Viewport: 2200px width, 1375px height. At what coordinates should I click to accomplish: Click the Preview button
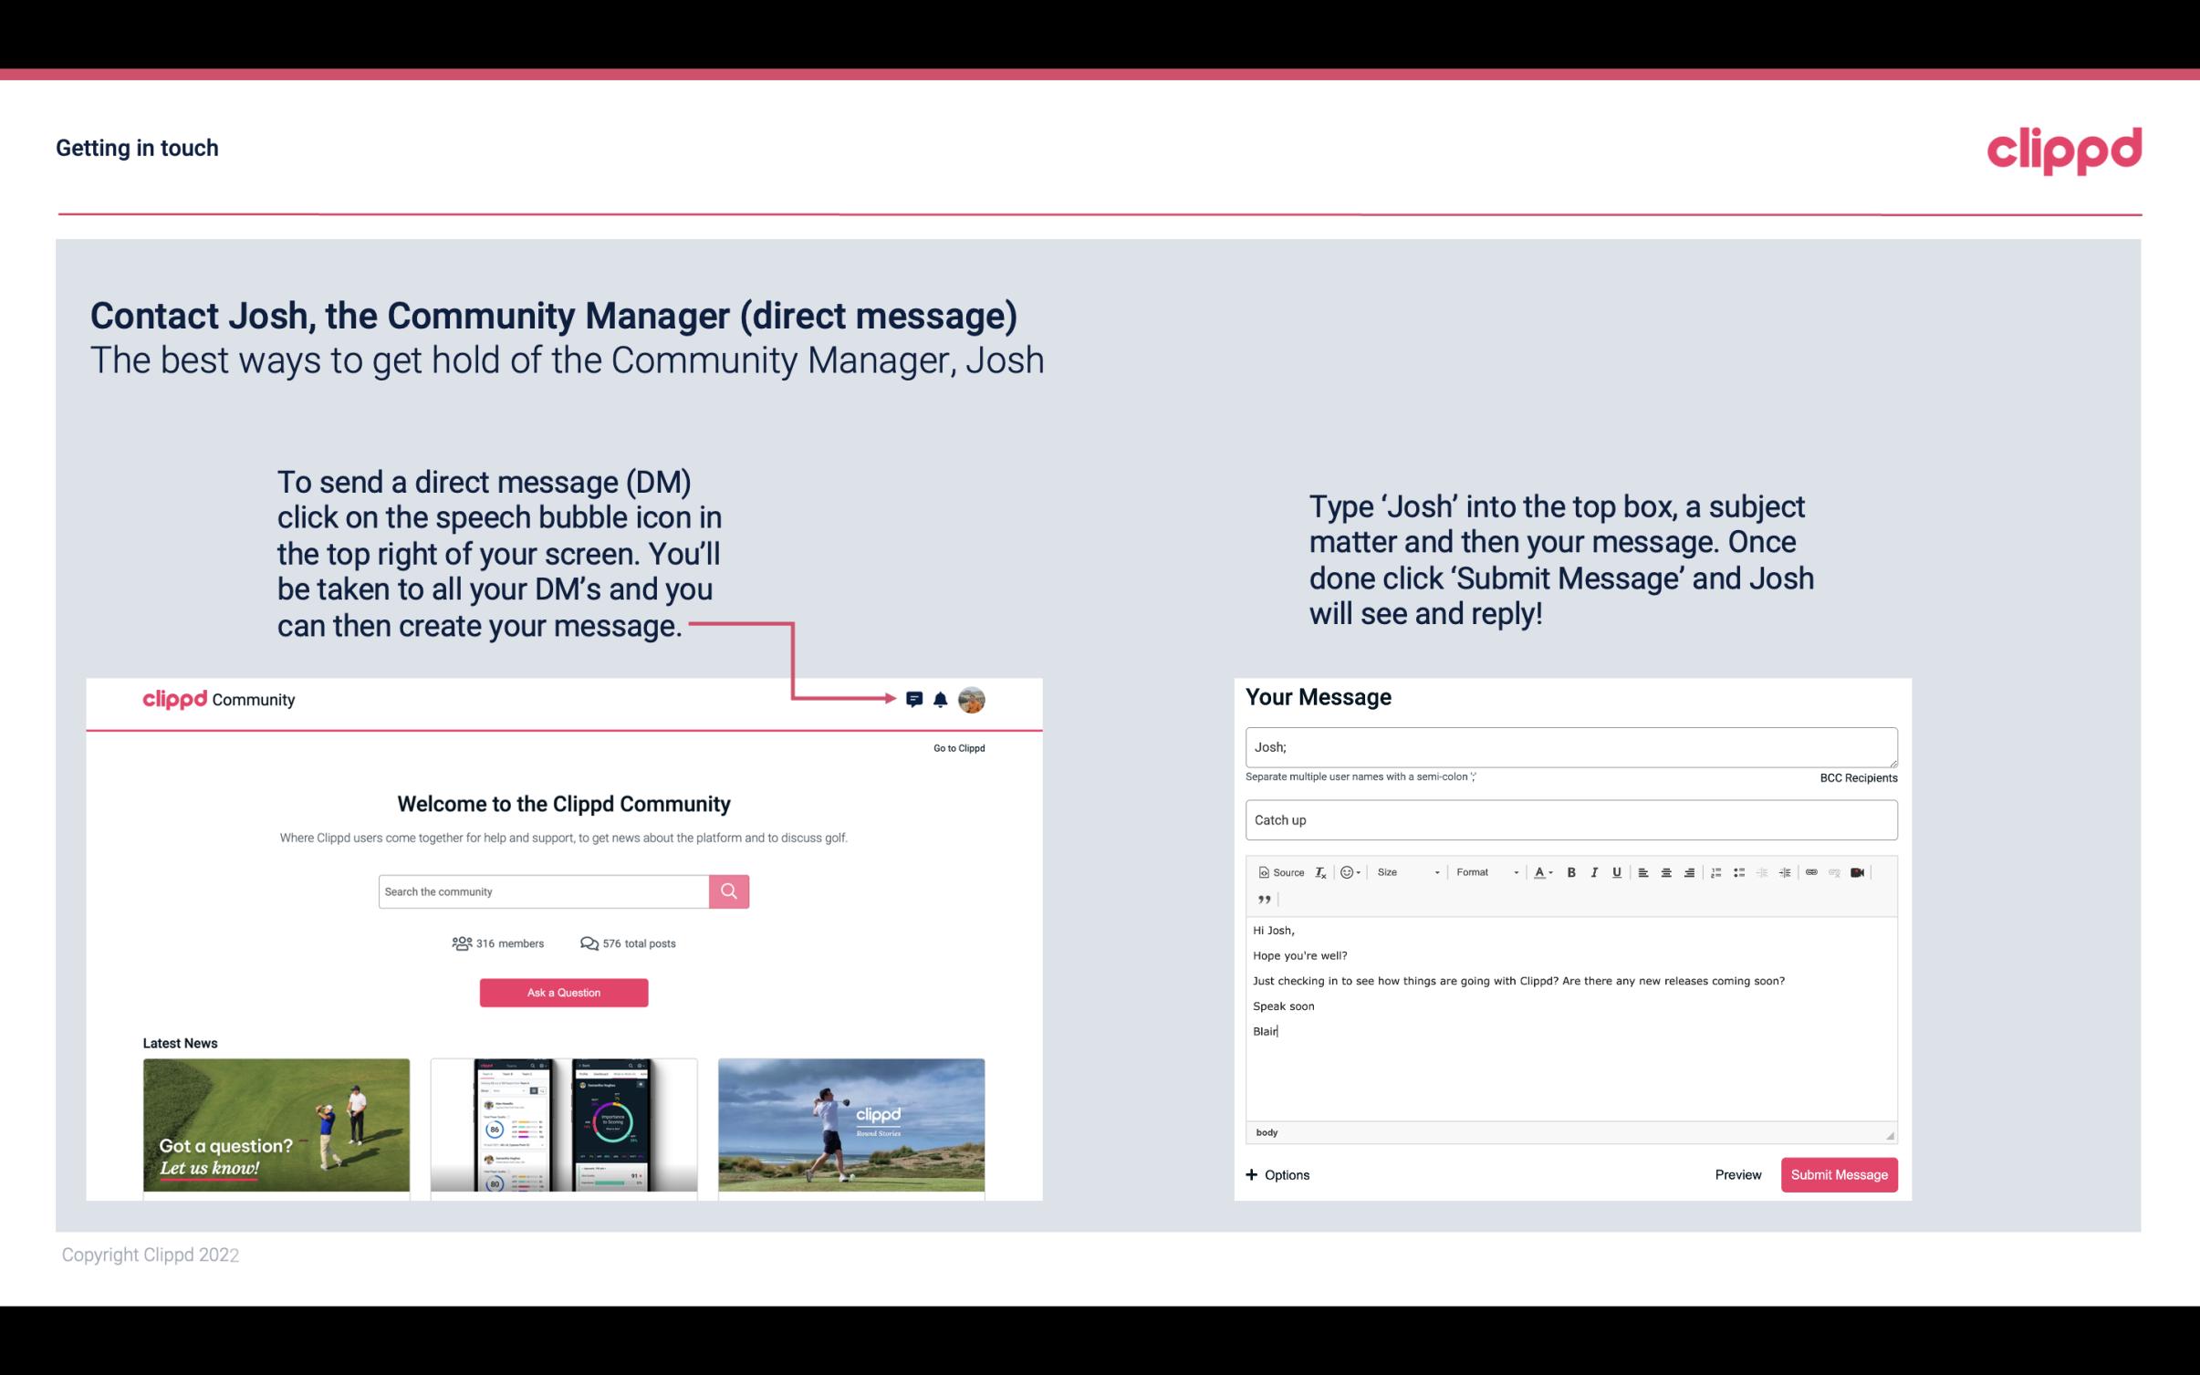coord(1737,1174)
